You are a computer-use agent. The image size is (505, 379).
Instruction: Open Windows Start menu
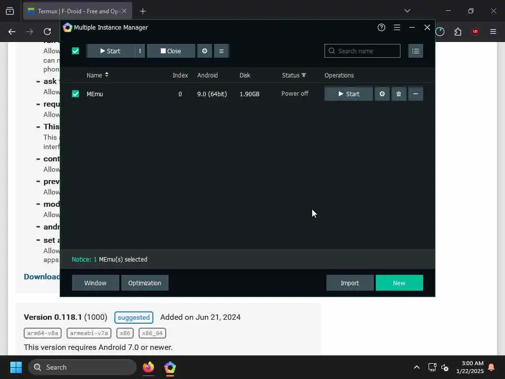tap(16, 367)
